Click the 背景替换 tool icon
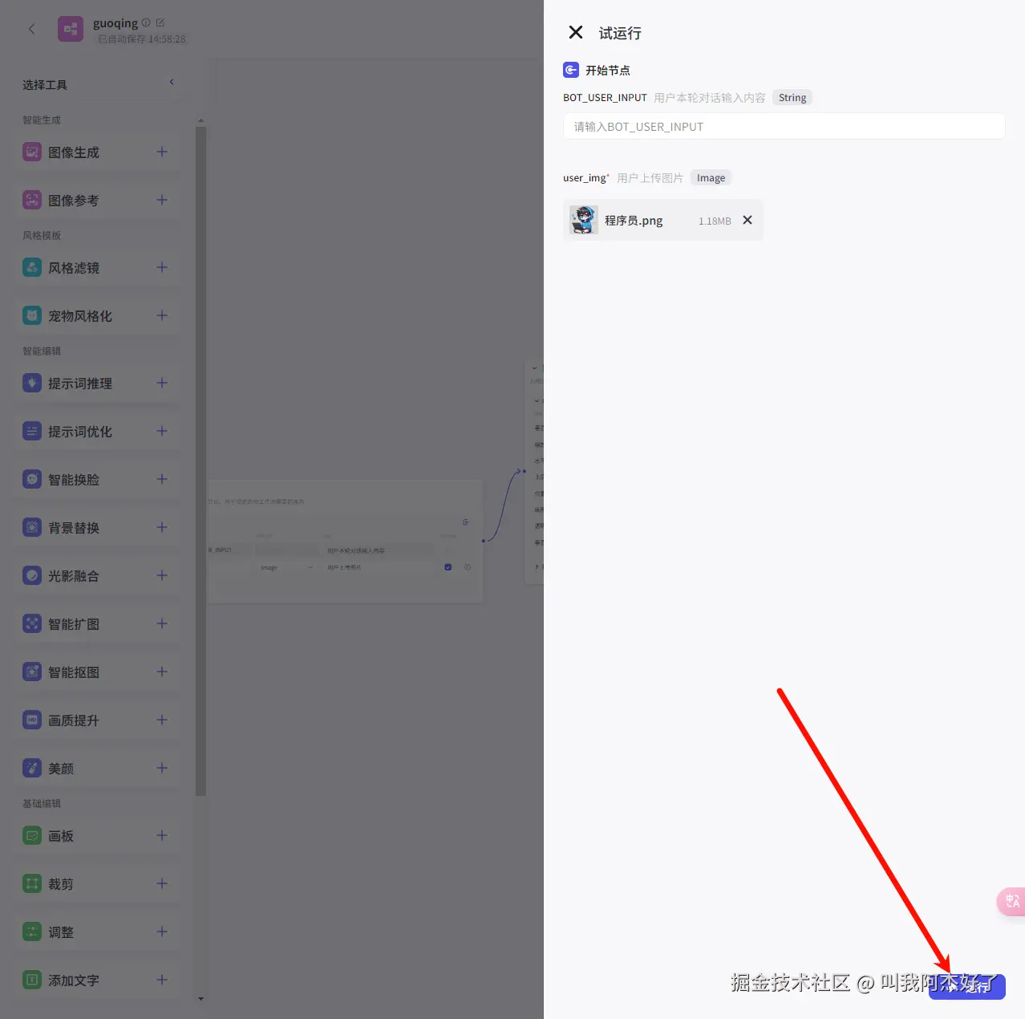Image resolution: width=1025 pixels, height=1019 pixels. pyautogui.click(x=32, y=527)
